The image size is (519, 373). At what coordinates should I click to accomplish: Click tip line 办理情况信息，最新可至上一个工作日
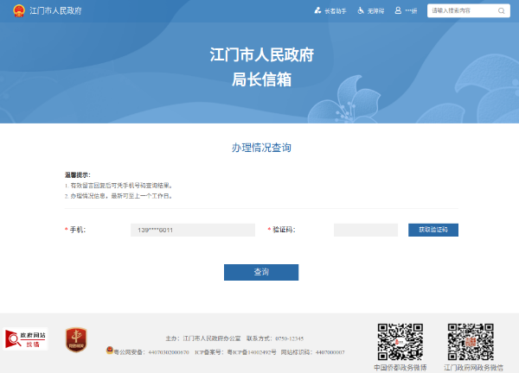[x=119, y=196]
